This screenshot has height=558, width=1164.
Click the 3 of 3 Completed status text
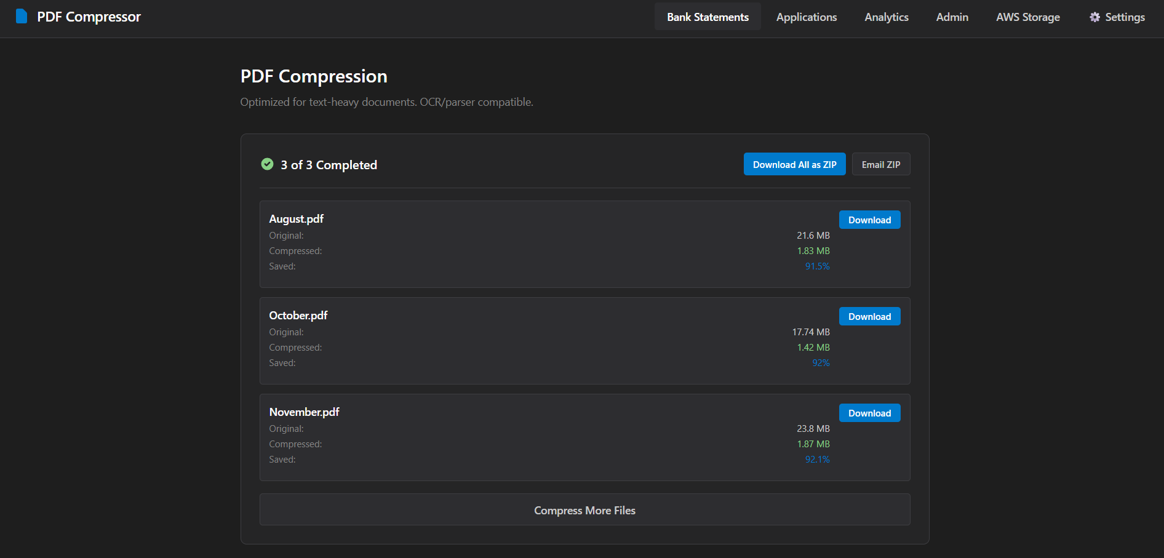[x=329, y=165]
